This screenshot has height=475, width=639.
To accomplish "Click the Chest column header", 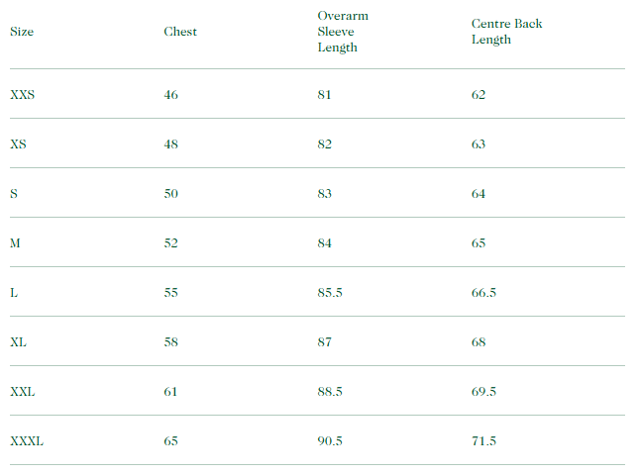I will (180, 32).
